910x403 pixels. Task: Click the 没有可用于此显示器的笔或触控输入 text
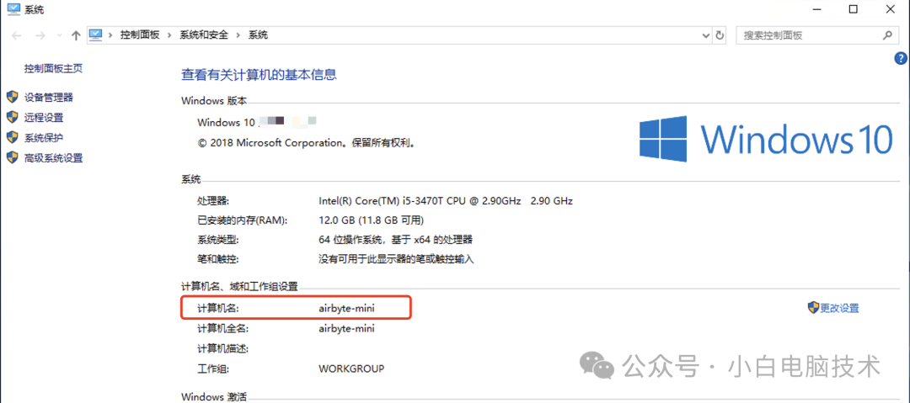[396, 259]
